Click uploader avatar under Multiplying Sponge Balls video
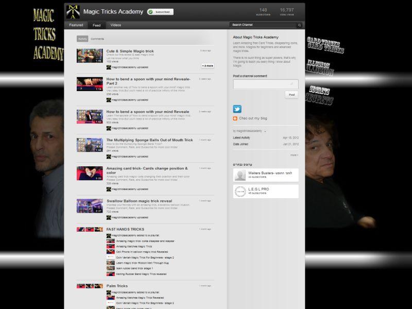 pos(109,157)
